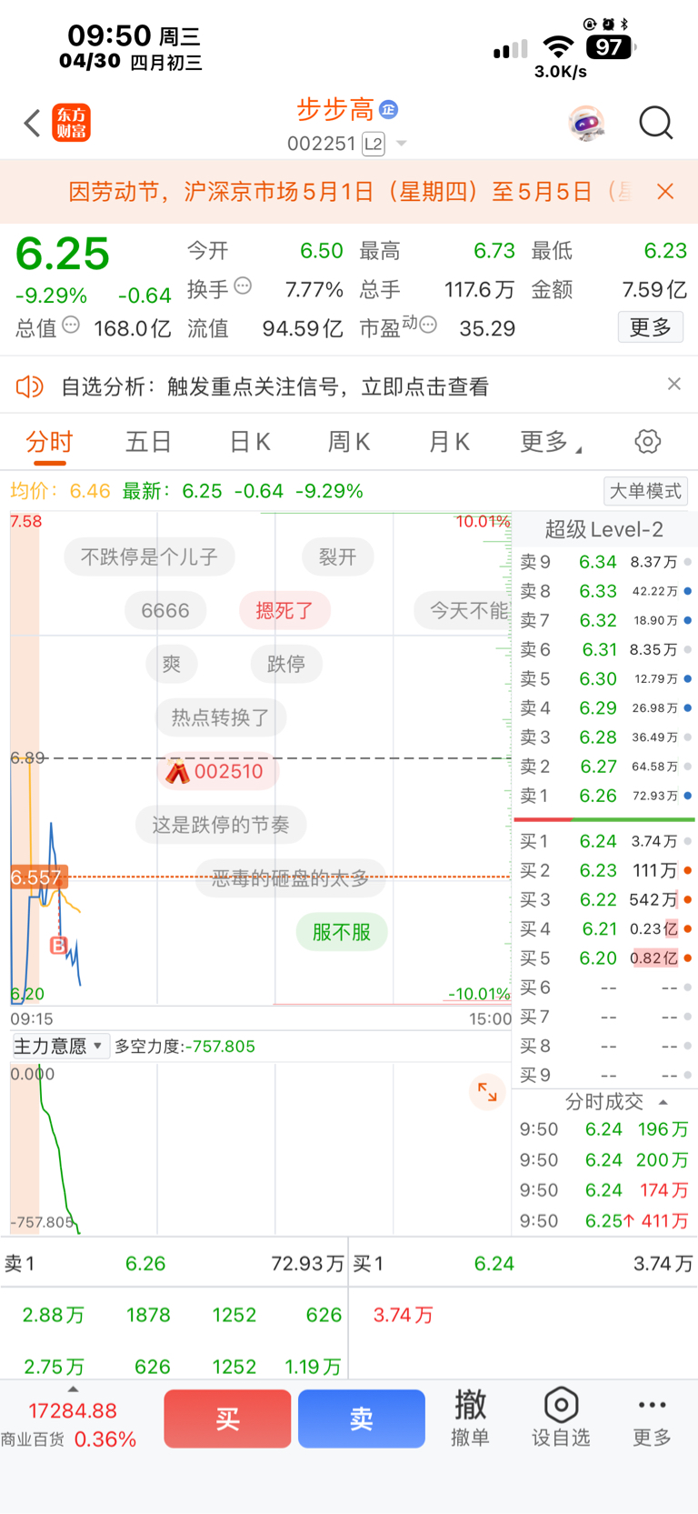Tap the expand chart fullscreen icon
Viewport: 698px width, 1514px height.
pos(487,1091)
